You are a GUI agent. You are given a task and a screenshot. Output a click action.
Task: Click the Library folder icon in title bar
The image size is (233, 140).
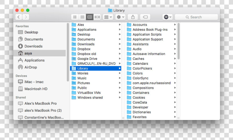pos(110,10)
